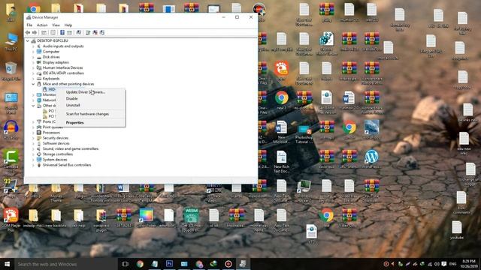Image resolution: width=481 pixels, height=270 pixels.
Task: Select the Software devices category
Action: click(56, 143)
